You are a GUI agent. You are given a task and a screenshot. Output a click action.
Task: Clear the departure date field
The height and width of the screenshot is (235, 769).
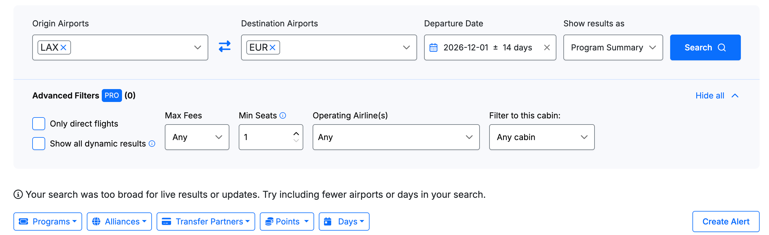click(x=547, y=47)
